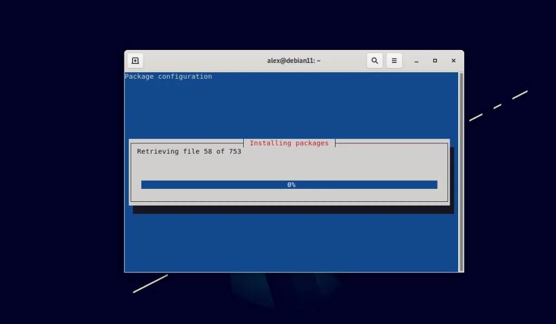Click the alex@debian11 title bar label
This screenshot has width=556, height=324.
click(293, 60)
